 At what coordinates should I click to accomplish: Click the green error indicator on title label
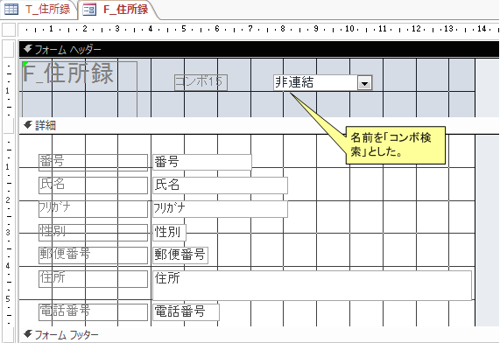point(25,64)
